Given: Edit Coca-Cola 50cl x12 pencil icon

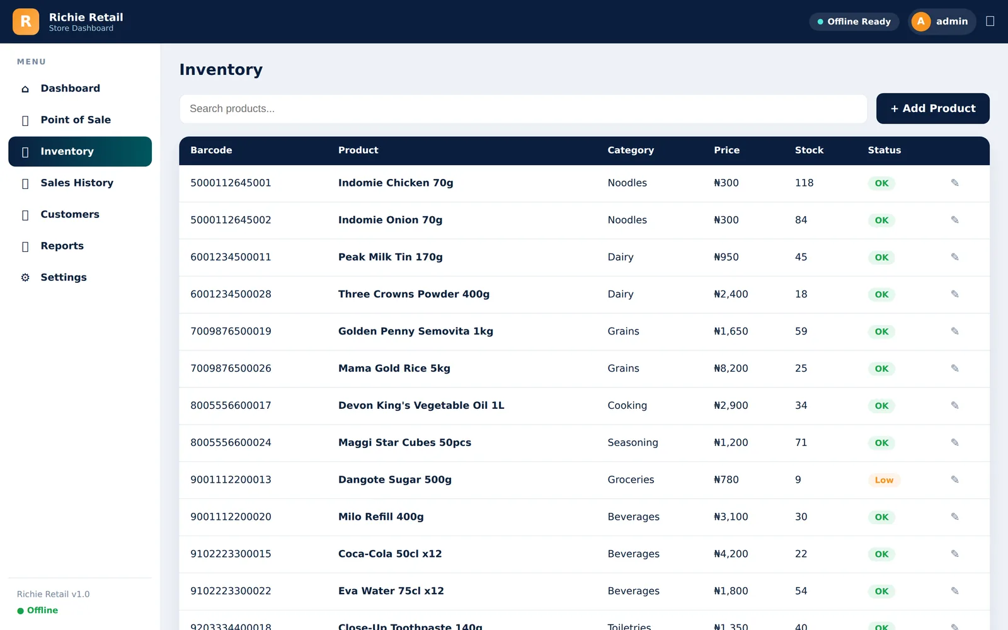Looking at the screenshot, I should coord(954,554).
